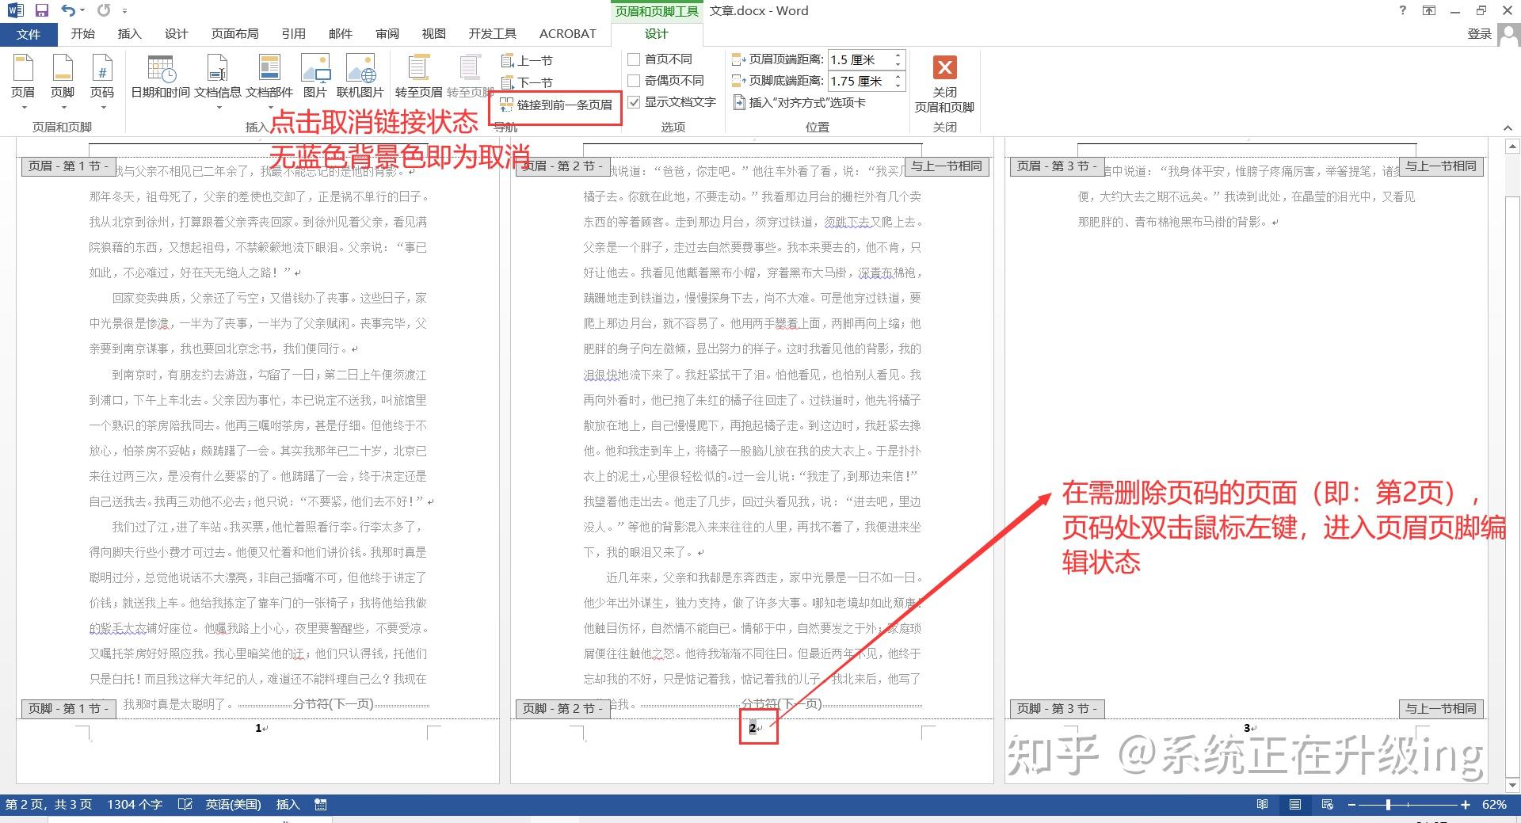Check 奇偶页不同 different odd and even pages
Viewport: 1521px width, 823px height.
point(666,81)
